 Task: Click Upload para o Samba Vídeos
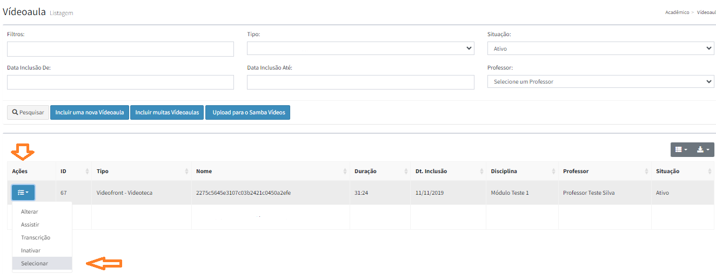[x=247, y=113]
